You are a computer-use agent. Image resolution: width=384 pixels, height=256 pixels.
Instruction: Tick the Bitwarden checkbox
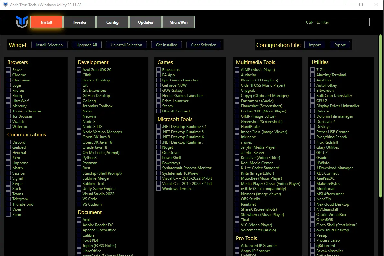[x=313, y=90]
